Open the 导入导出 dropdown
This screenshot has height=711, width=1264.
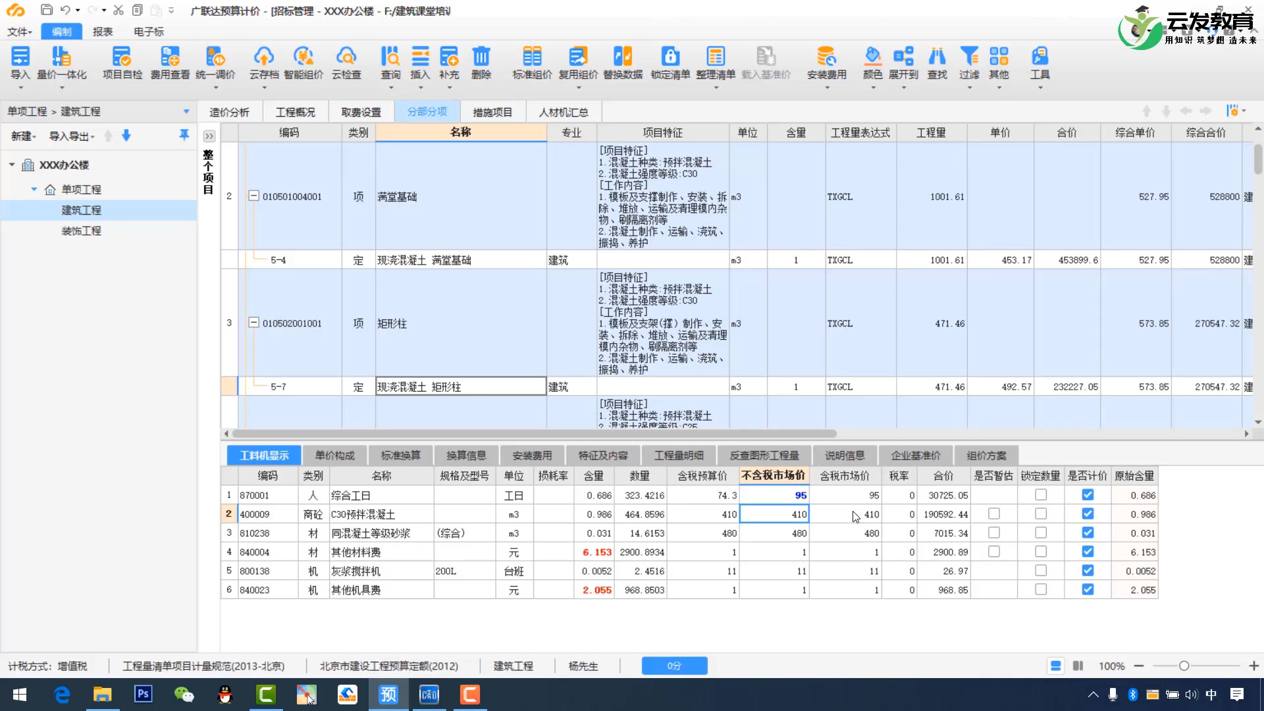tap(72, 136)
